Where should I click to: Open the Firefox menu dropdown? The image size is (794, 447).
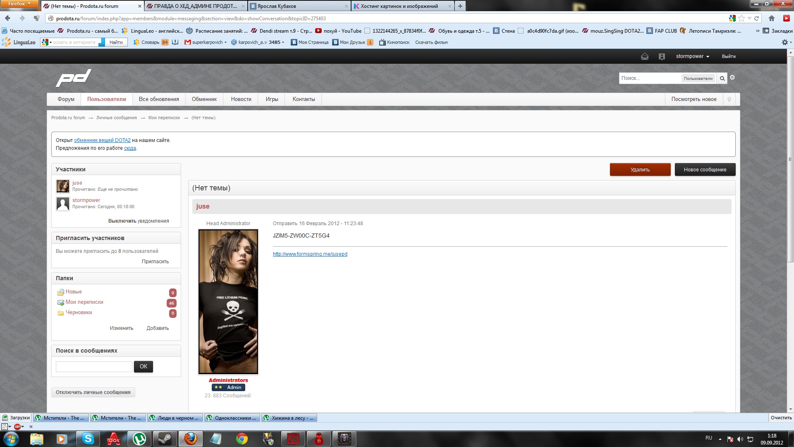pos(19,4)
